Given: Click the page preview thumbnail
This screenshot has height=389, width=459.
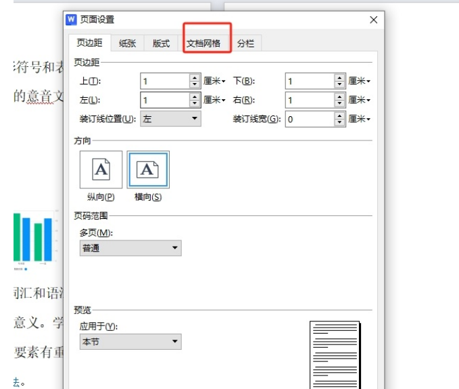Looking at the screenshot, I should [335, 355].
